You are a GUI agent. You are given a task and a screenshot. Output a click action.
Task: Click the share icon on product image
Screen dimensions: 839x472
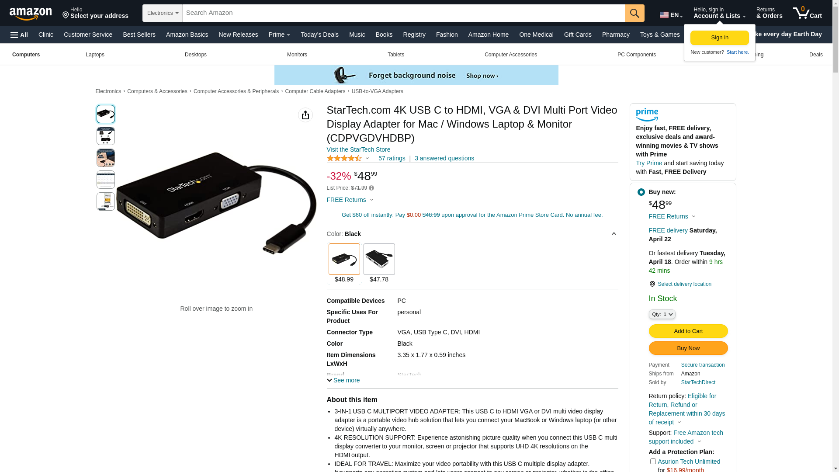[305, 115]
